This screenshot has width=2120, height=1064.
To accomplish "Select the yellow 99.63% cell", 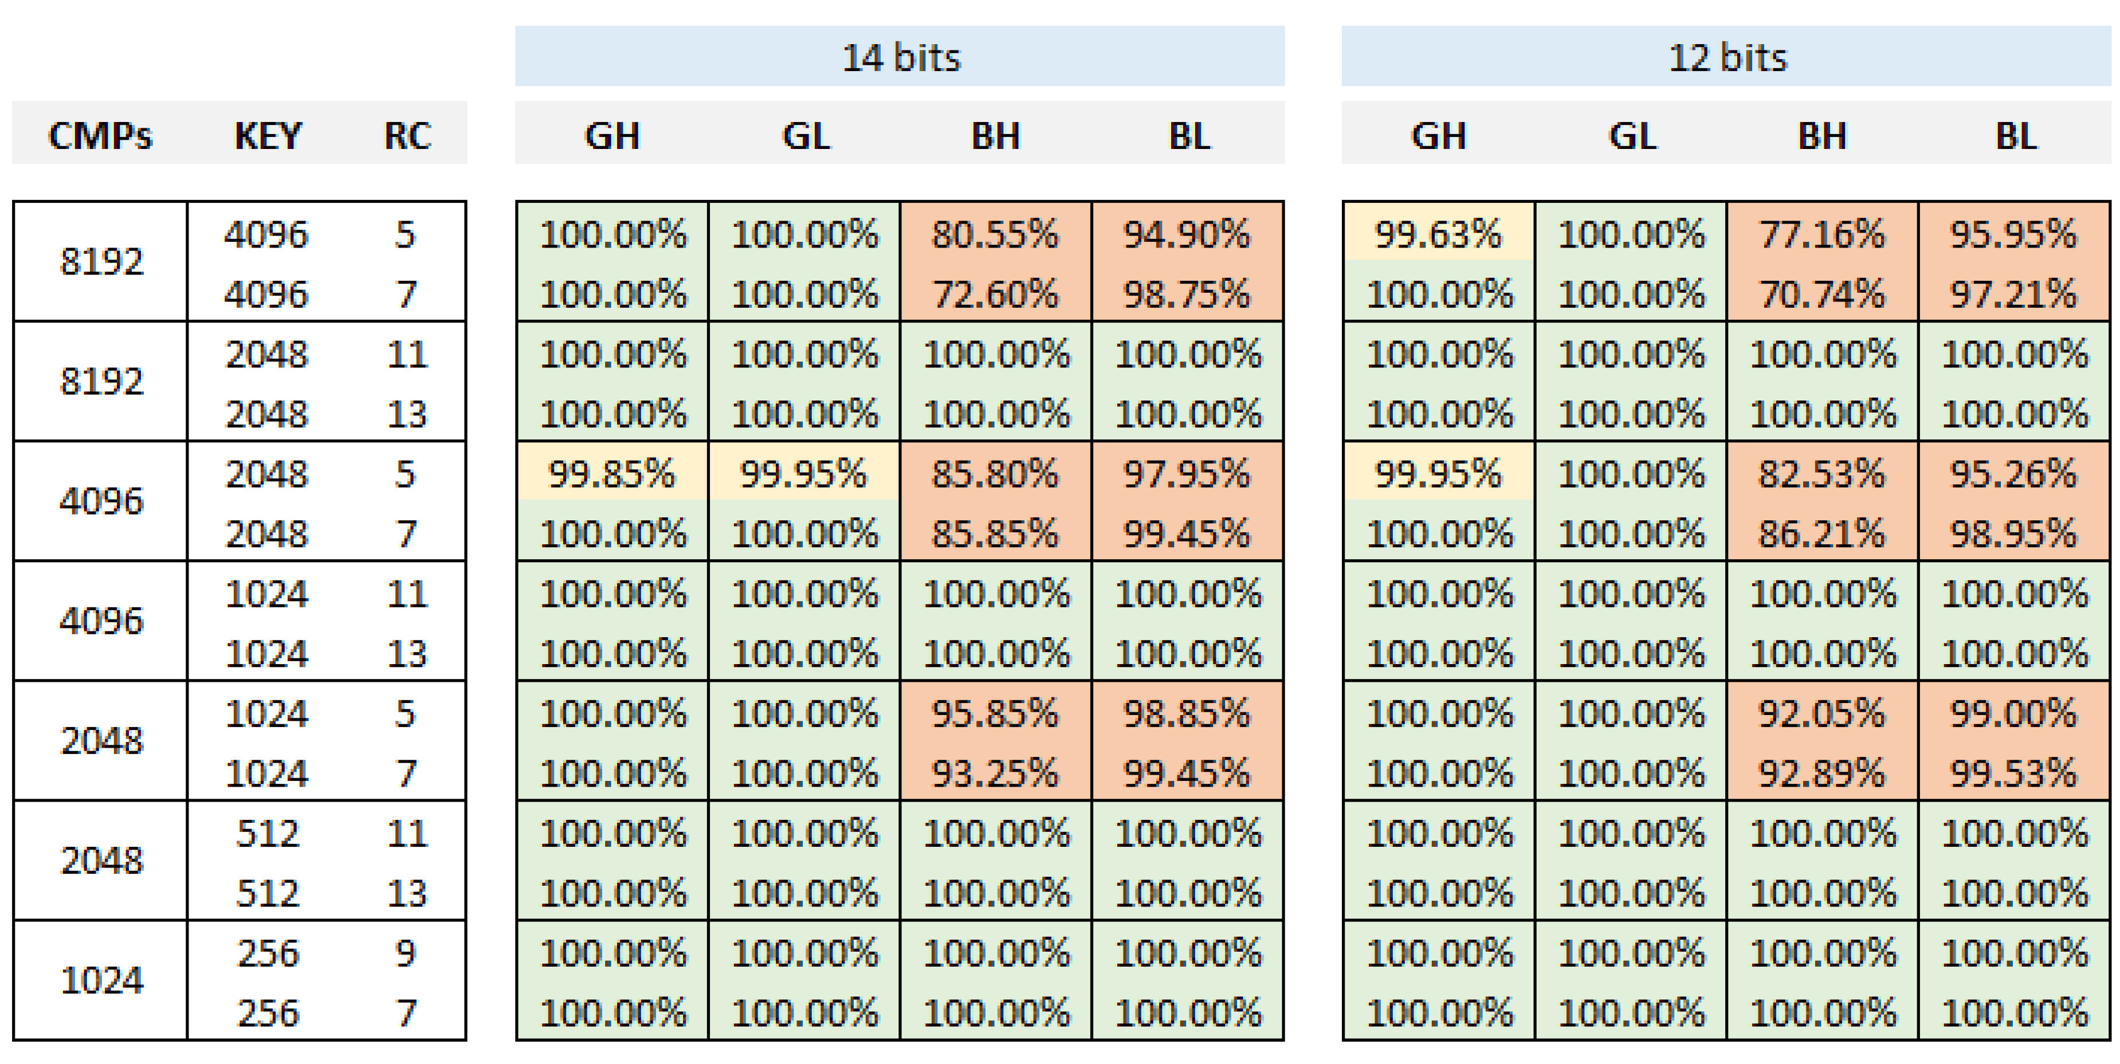I will tap(1438, 234).
